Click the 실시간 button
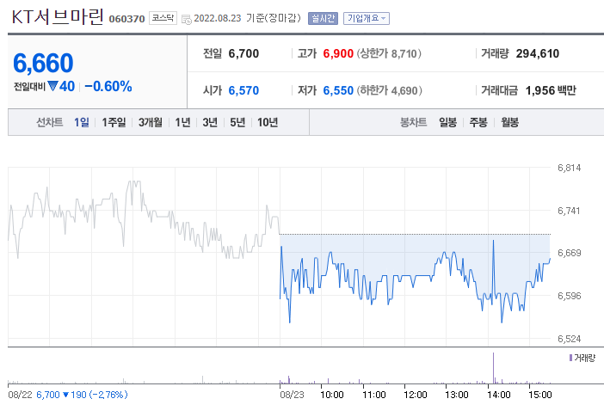Screen dimensions: 604x411 click(323, 18)
